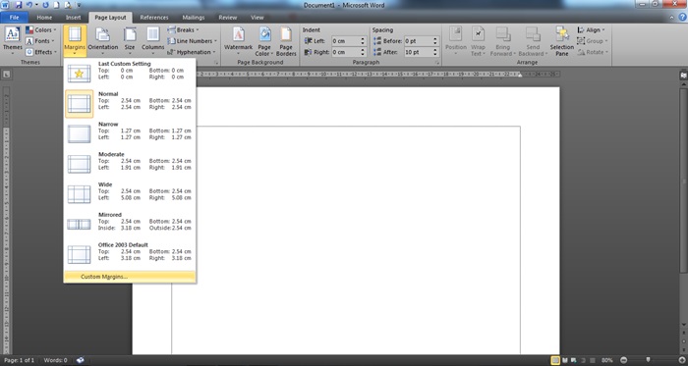Click the Save icon in Quick Access
This screenshot has height=366, width=688.
[x=19, y=5]
